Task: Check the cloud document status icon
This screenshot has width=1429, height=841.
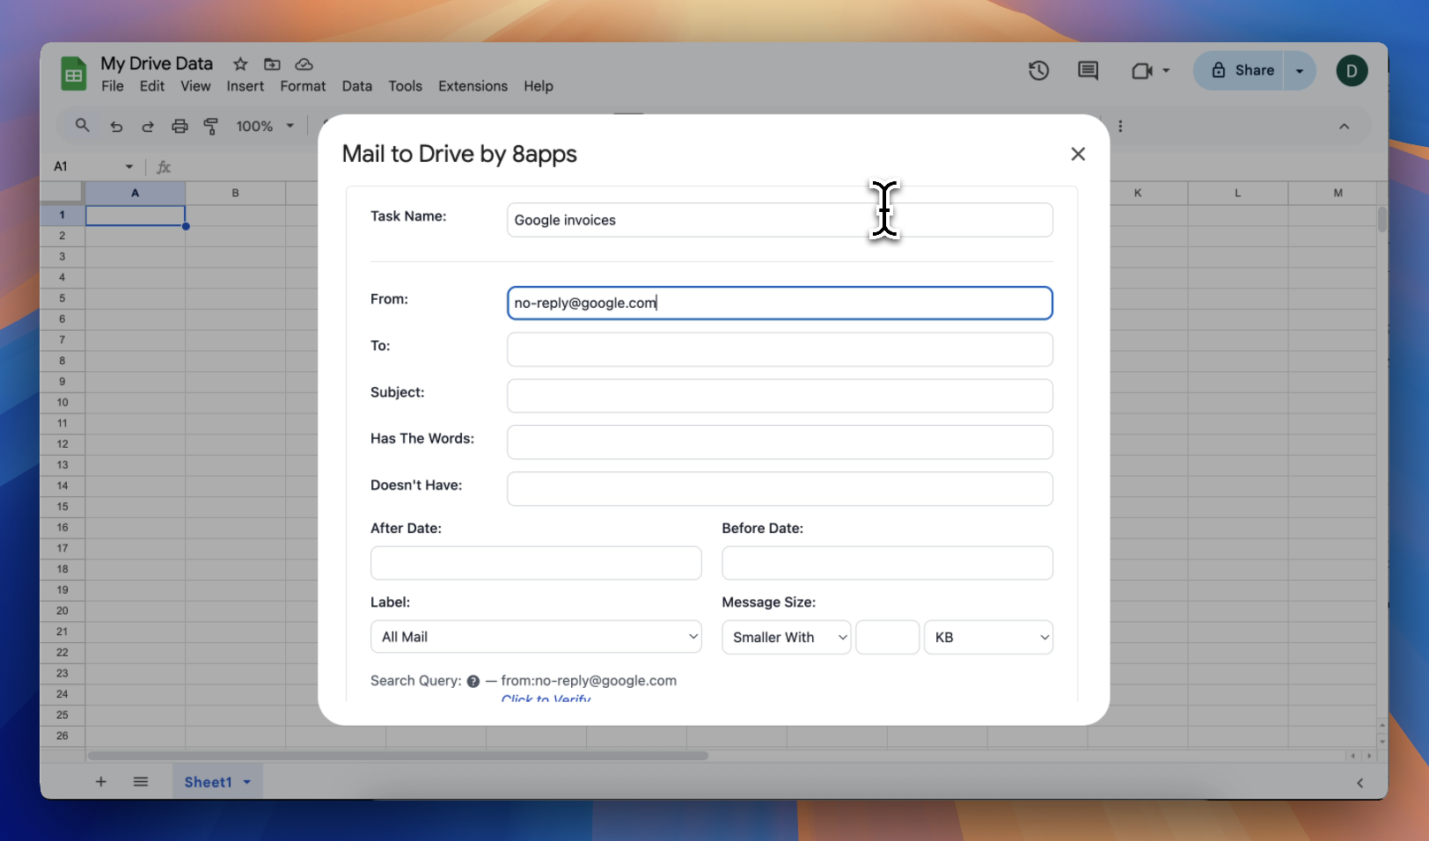Action: point(304,64)
